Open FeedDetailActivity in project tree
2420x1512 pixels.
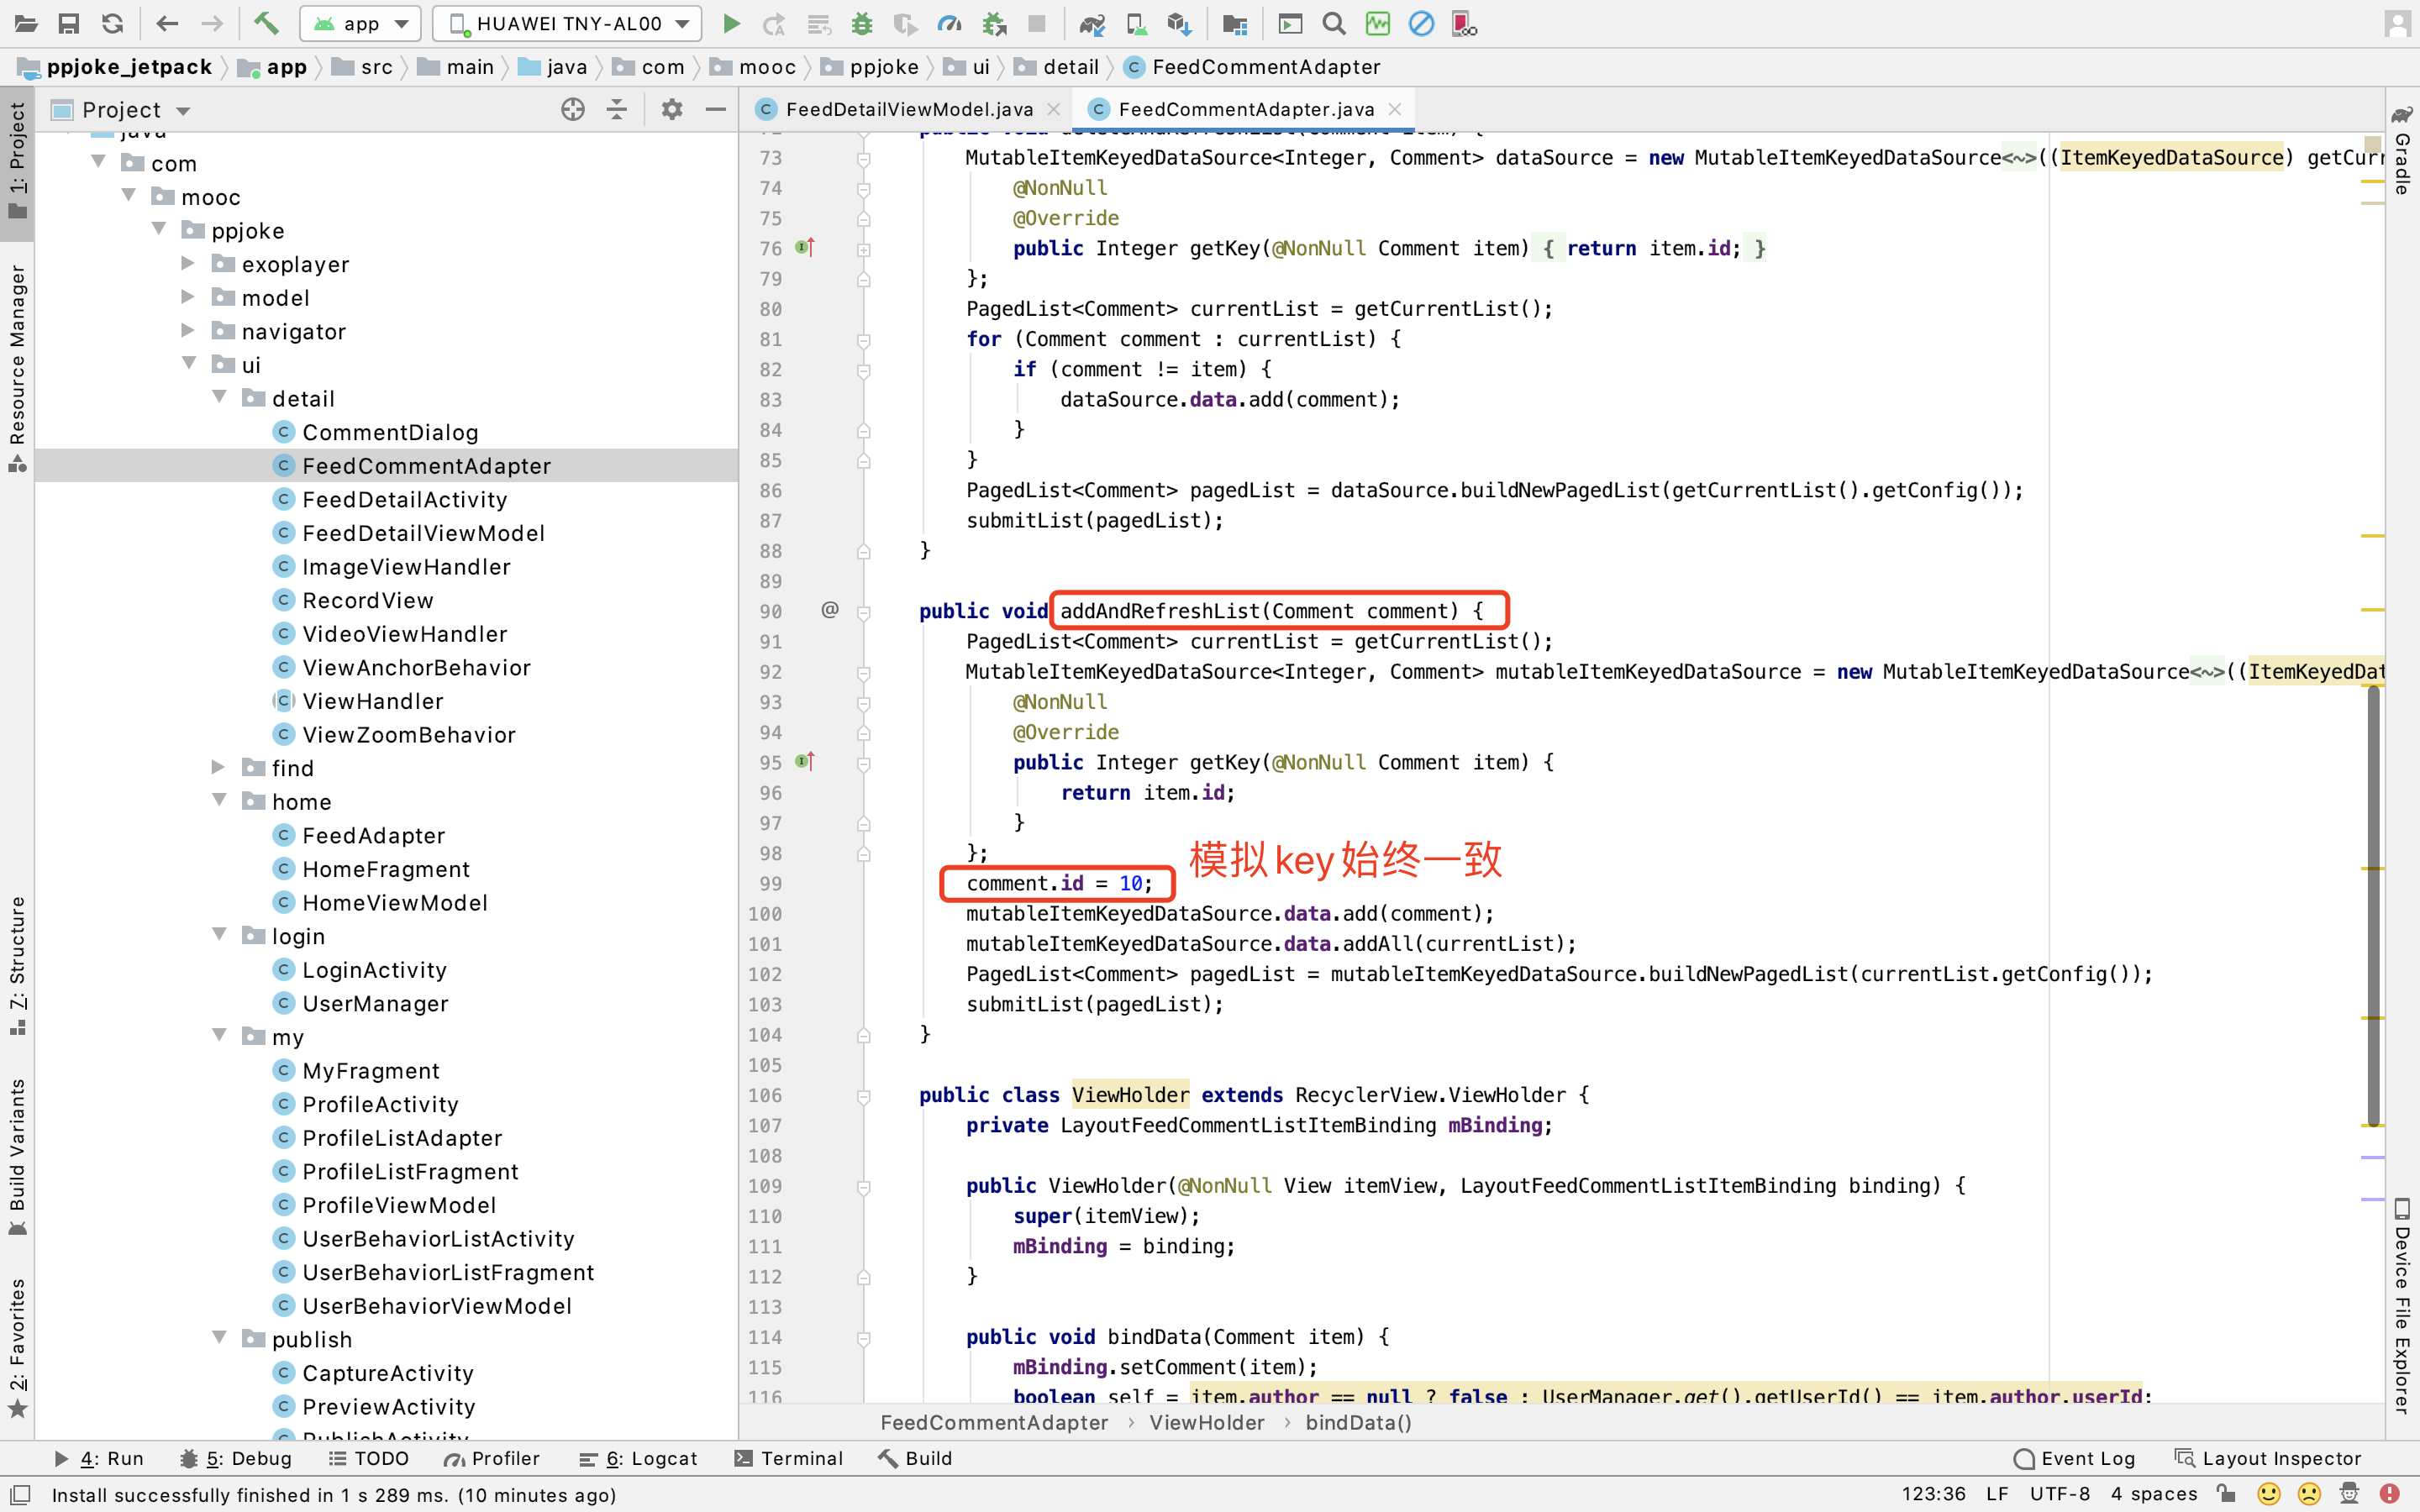404,499
